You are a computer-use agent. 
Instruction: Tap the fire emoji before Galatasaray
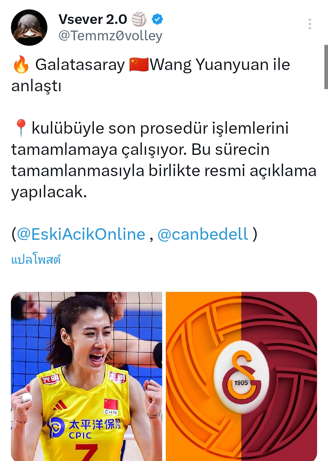21,65
